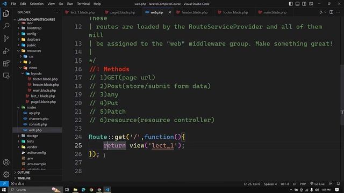Open the notifications bell

pyautogui.click(x=338, y=183)
